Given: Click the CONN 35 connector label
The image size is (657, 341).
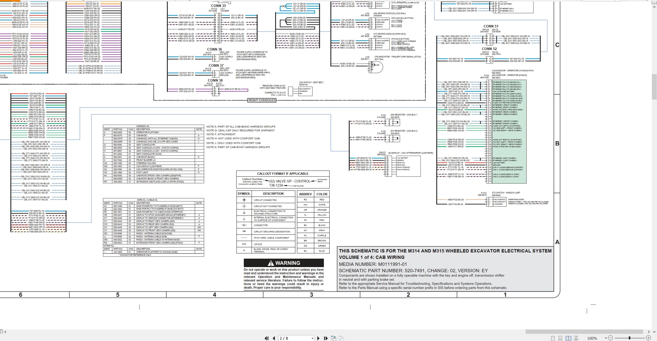Looking at the screenshot, I should 218,6.
